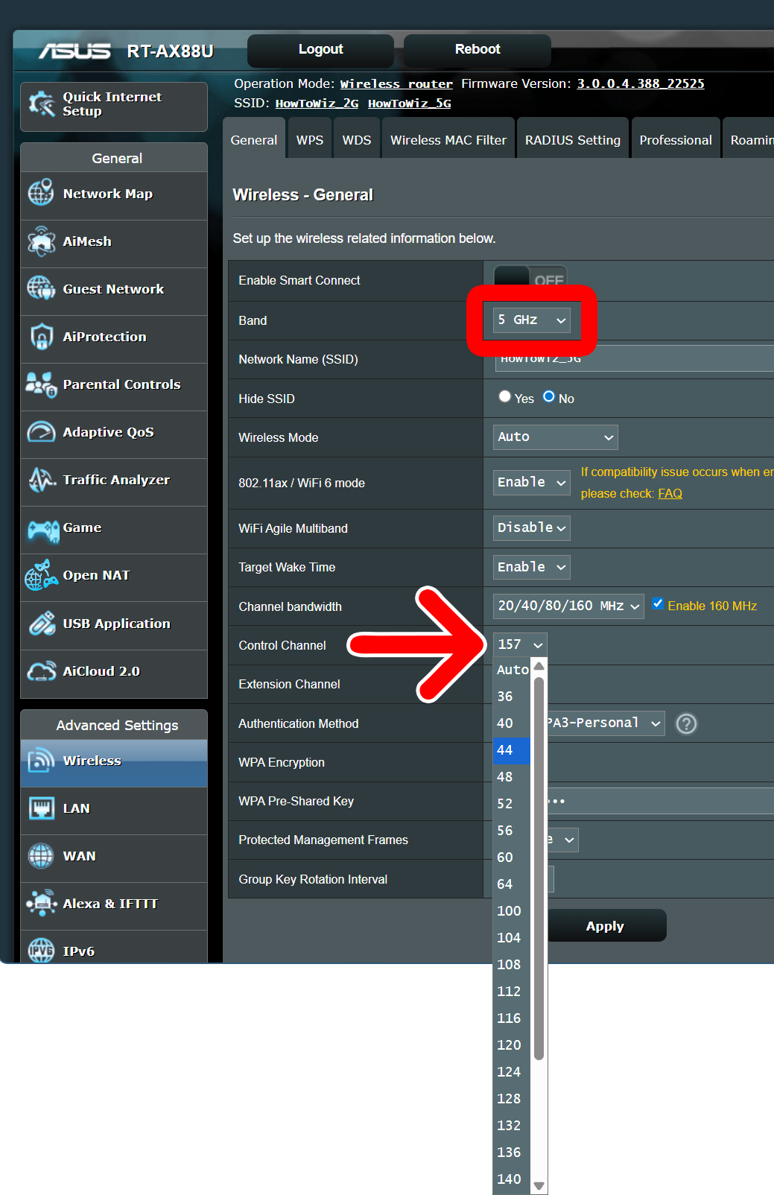Switch to the Professional tab
The image size is (774, 1195).
pos(676,140)
